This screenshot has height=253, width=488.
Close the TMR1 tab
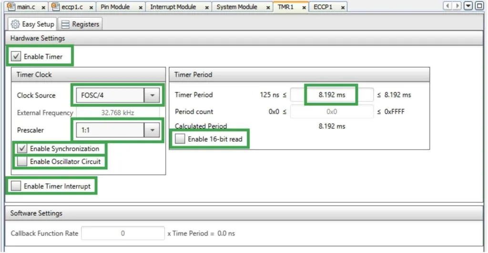(304, 7)
